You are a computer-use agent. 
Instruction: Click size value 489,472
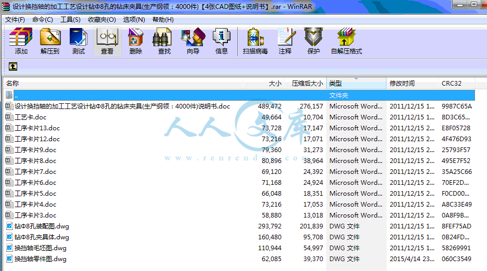coord(270,106)
